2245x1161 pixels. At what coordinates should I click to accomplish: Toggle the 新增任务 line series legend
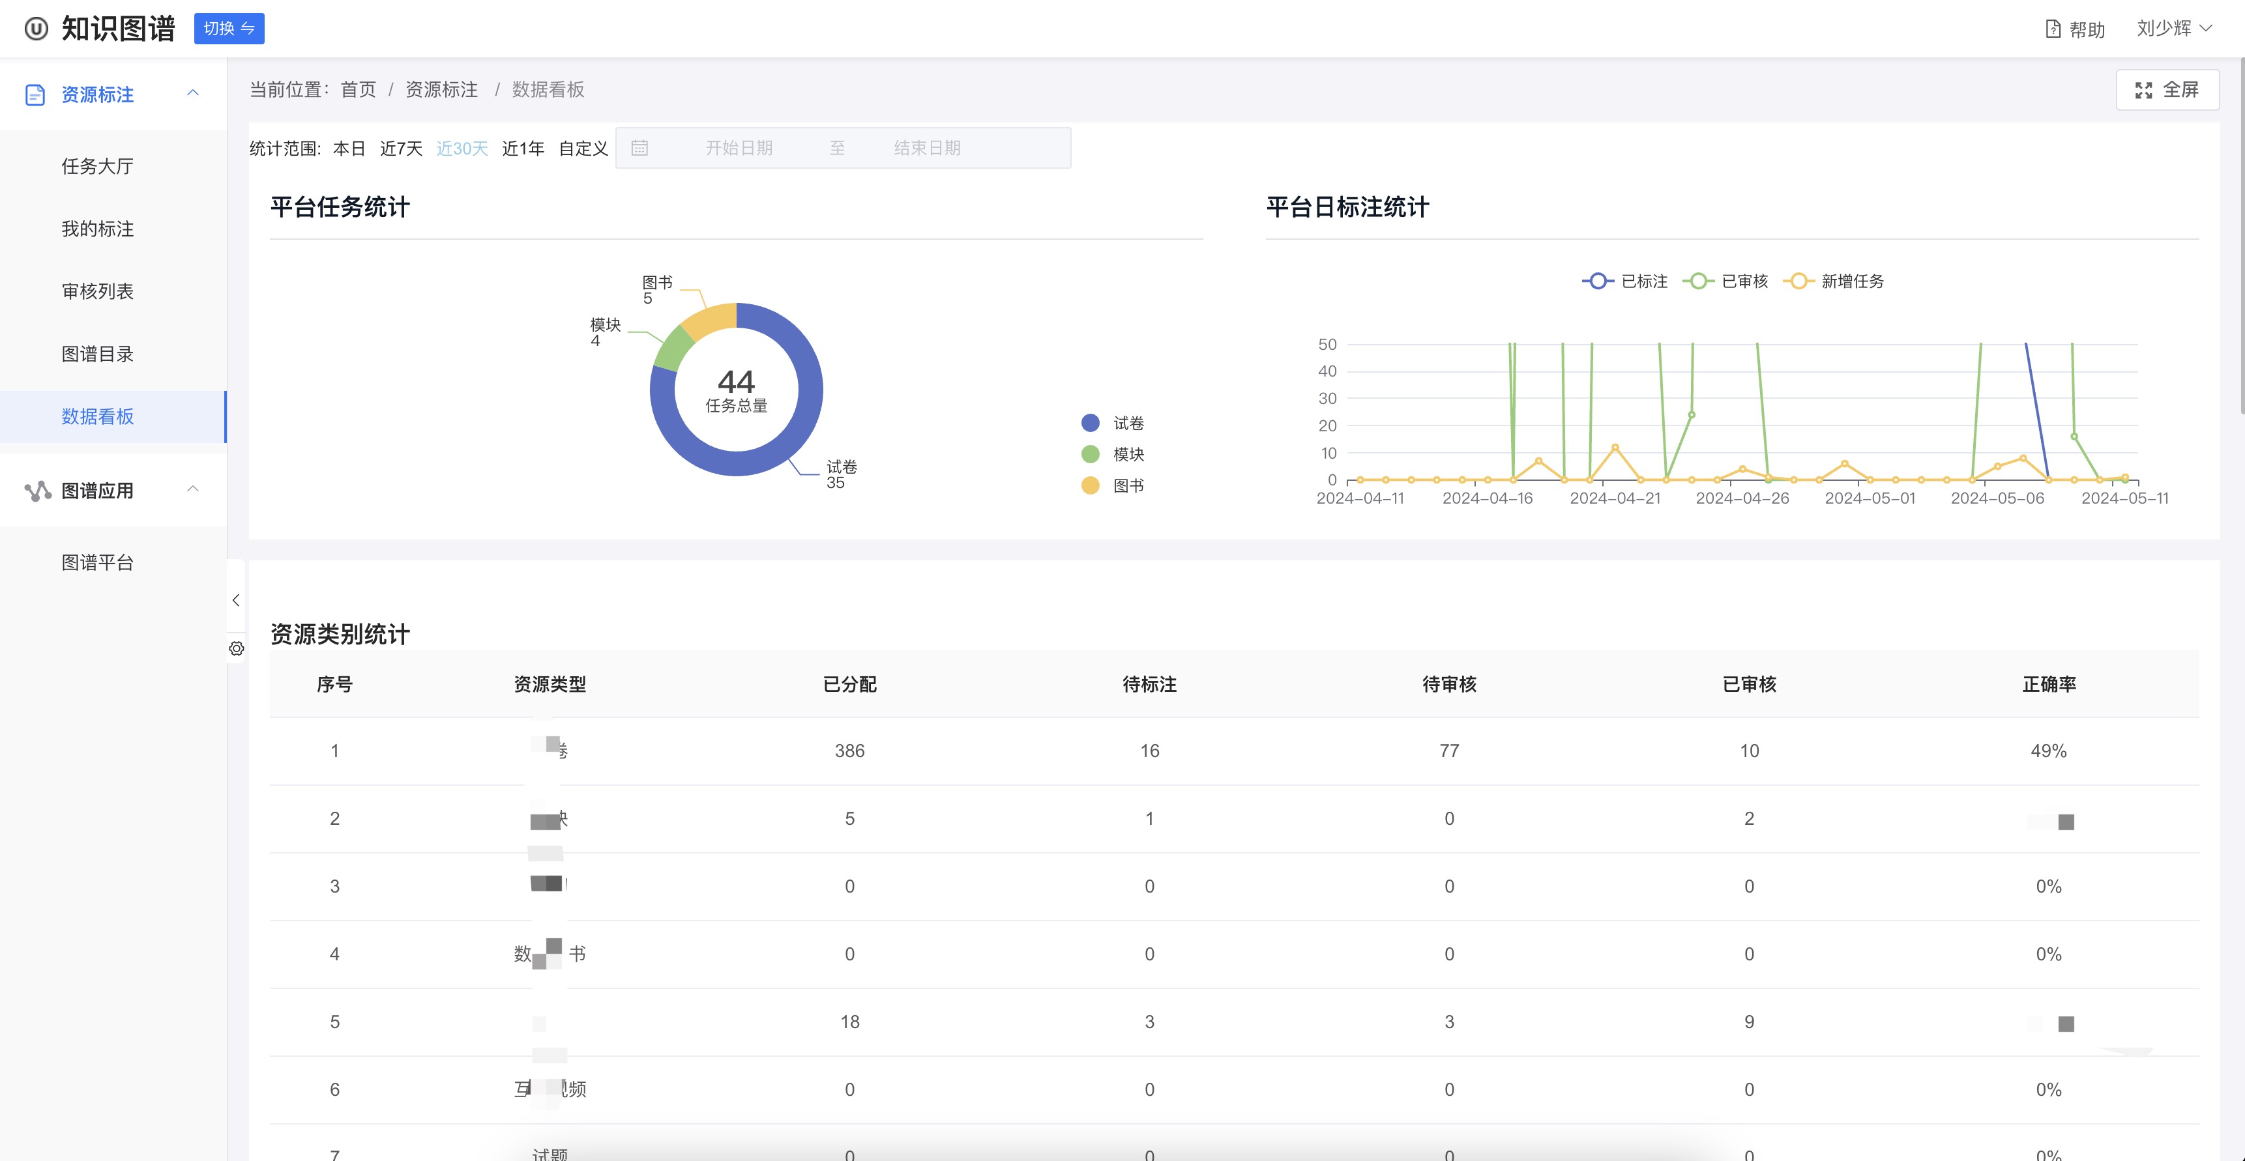pos(1834,281)
